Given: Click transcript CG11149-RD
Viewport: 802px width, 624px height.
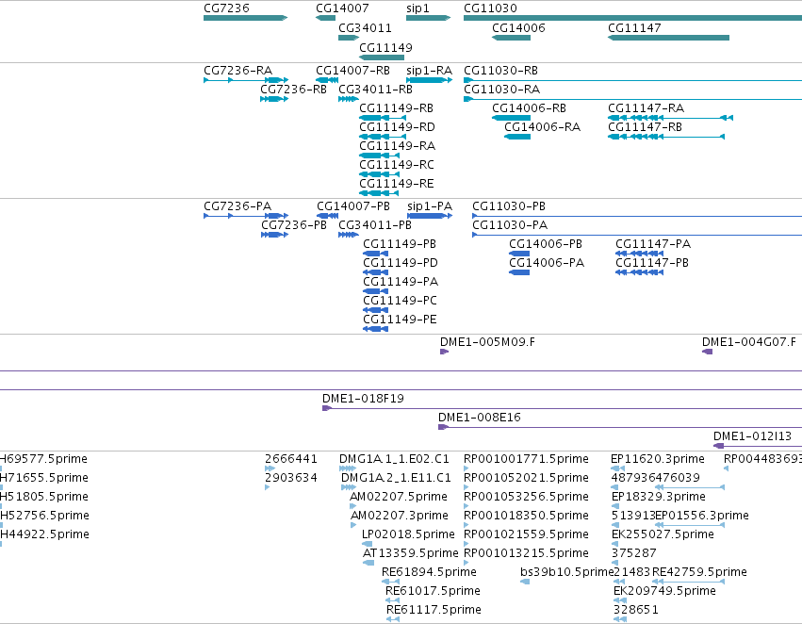Looking at the screenshot, I should click(397, 127).
